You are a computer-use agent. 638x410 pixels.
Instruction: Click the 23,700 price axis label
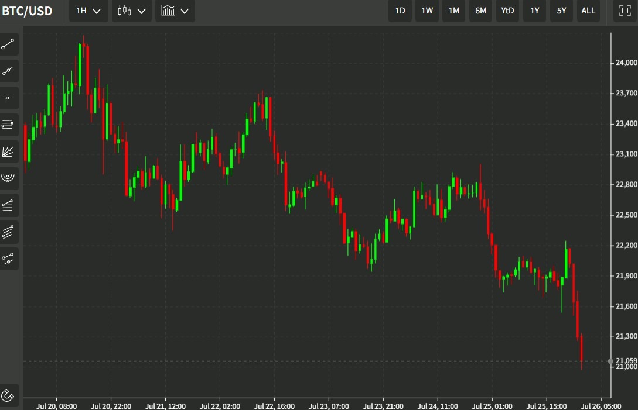tap(626, 93)
